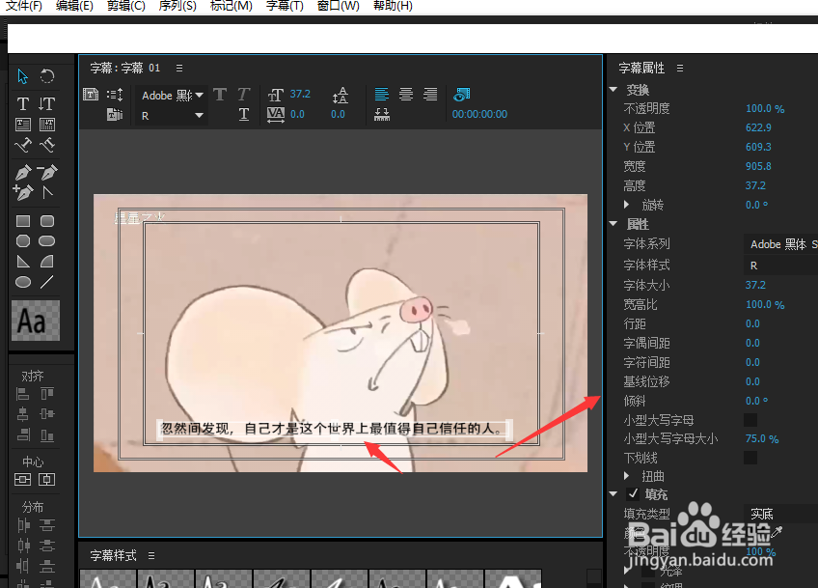This screenshot has height=588, width=818.
Task: Open the 编辑(E) menu
Action: (x=74, y=6)
